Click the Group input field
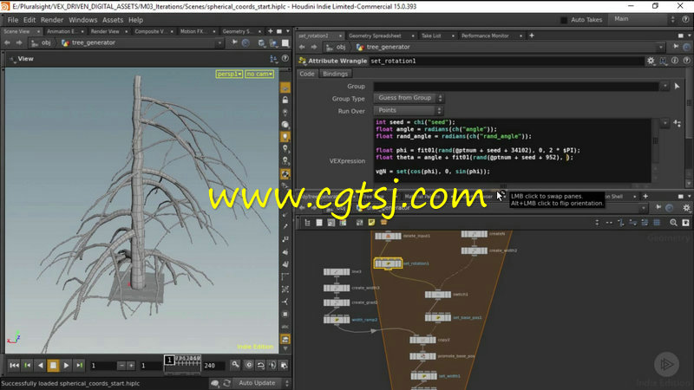The width and height of the screenshot is (694, 390). (516, 86)
